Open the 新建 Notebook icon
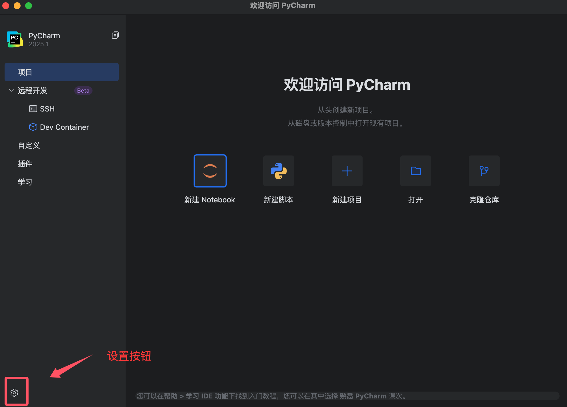Screen dimensions: 567x407 (x=210, y=171)
